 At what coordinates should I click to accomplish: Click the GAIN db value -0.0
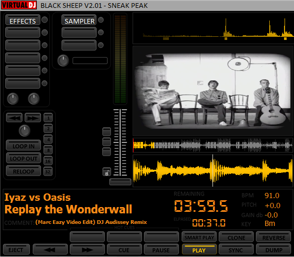point(271,215)
